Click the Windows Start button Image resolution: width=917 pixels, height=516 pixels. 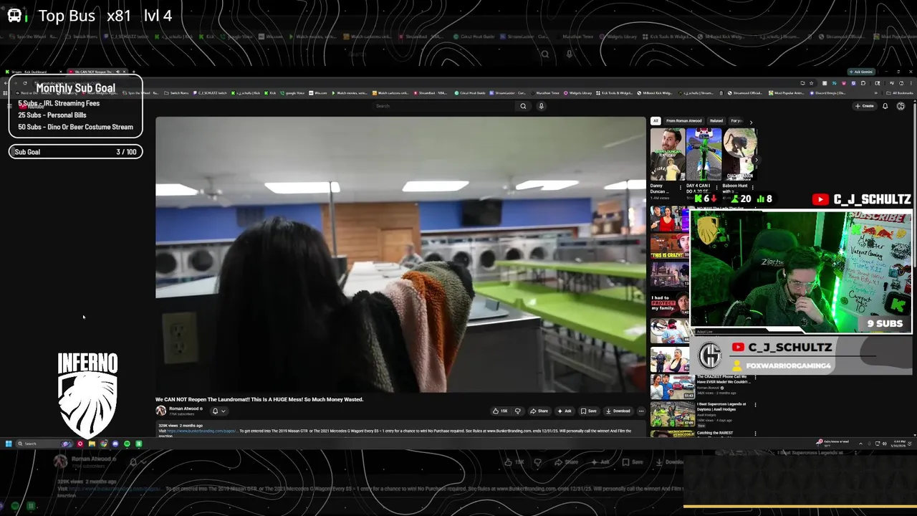(9, 444)
